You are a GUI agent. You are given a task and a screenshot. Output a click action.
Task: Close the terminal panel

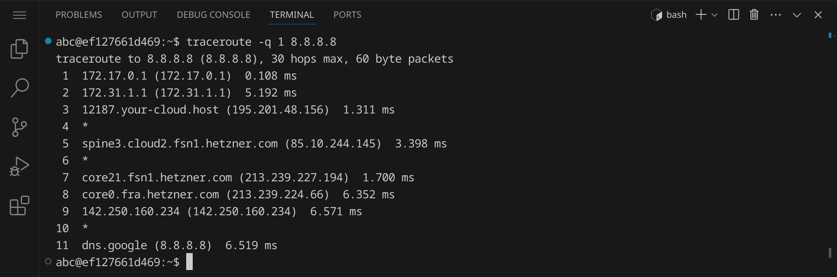click(818, 15)
